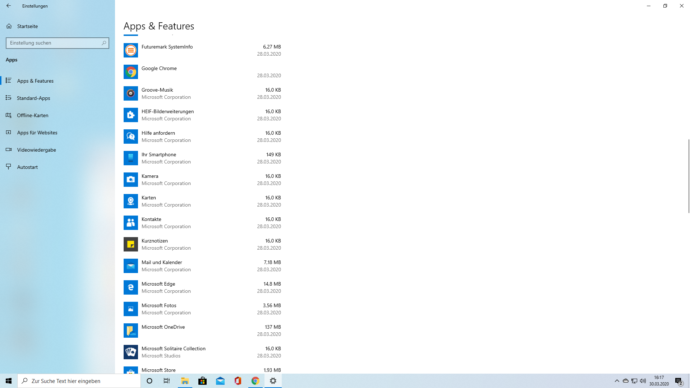Select the Microsoft OneDrive app icon
Viewport: 690px width, 388px height.
[x=131, y=331]
